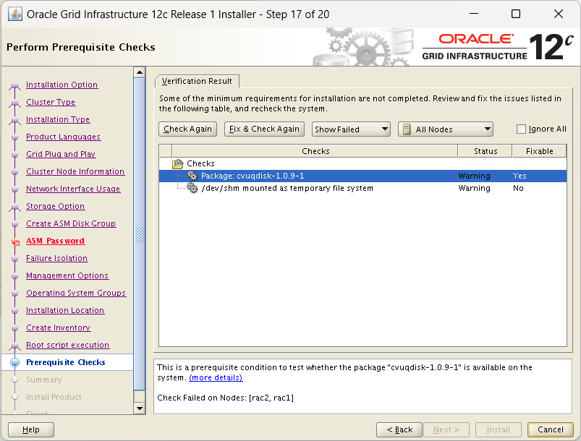Click the current step marker for Prerequisite Checks
The image size is (581, 441).
coord(14,362)
